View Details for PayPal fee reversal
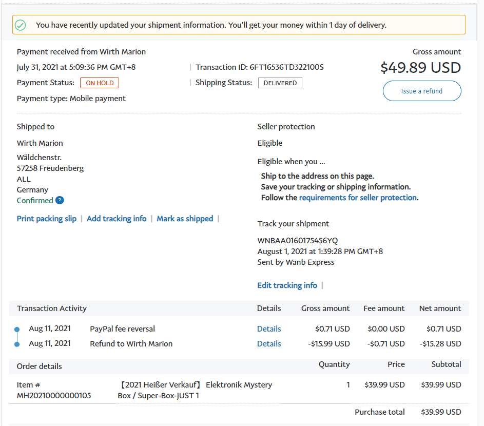 pyautogui.click(x=269, y=329)
